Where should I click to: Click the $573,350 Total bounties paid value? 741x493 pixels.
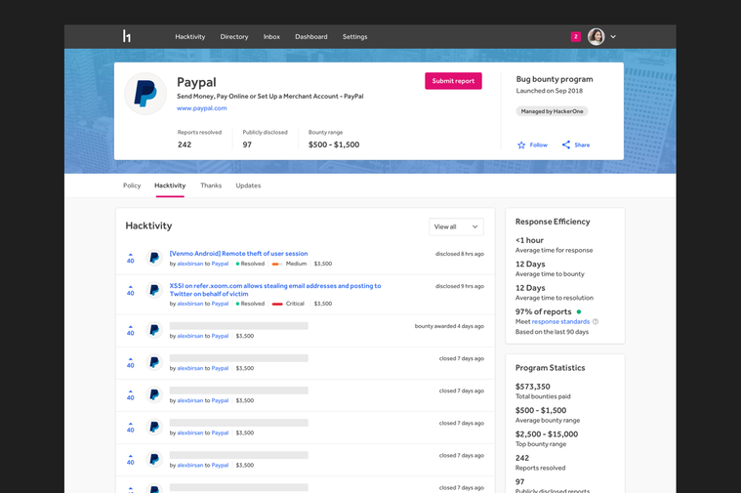(x=533, y=387)
